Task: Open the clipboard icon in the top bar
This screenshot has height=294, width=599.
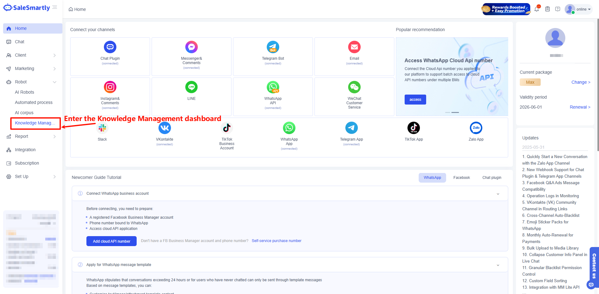Action: (x=548, y=9)
